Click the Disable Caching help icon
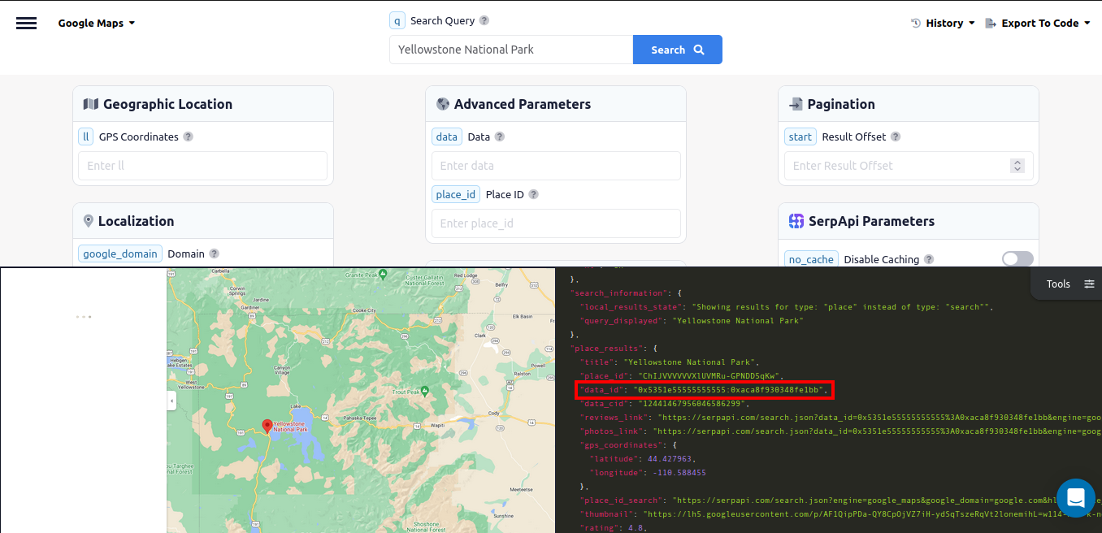This screenshot has width=1102, height=533. point(929,259)
